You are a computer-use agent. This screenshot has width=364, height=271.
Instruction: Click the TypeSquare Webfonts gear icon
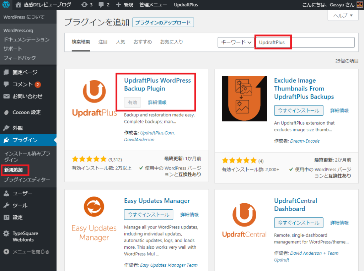(6, 233)
